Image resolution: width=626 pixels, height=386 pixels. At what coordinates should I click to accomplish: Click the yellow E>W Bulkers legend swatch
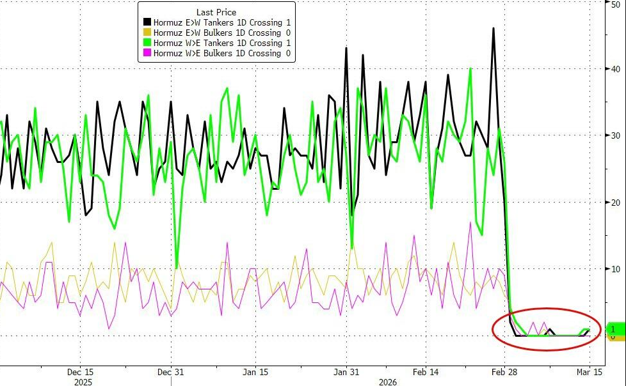coord(147,33)
